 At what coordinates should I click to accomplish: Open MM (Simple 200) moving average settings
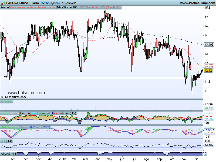pyautogui.click(x=67, y=8)
